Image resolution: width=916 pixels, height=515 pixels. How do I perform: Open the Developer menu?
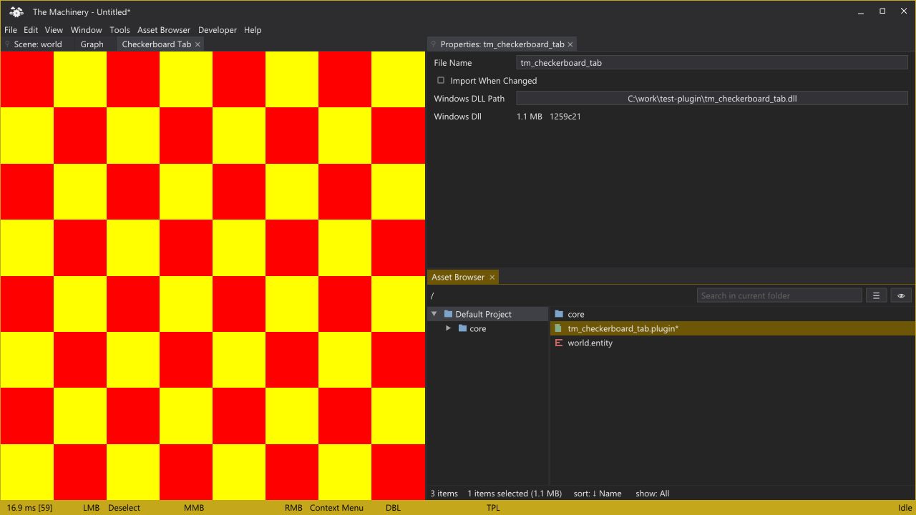pyautogui.click(x=218, y=30)
